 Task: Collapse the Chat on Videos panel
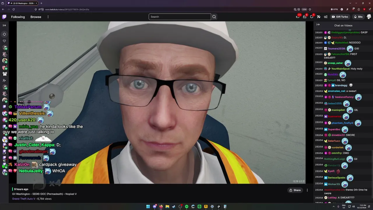318,25
